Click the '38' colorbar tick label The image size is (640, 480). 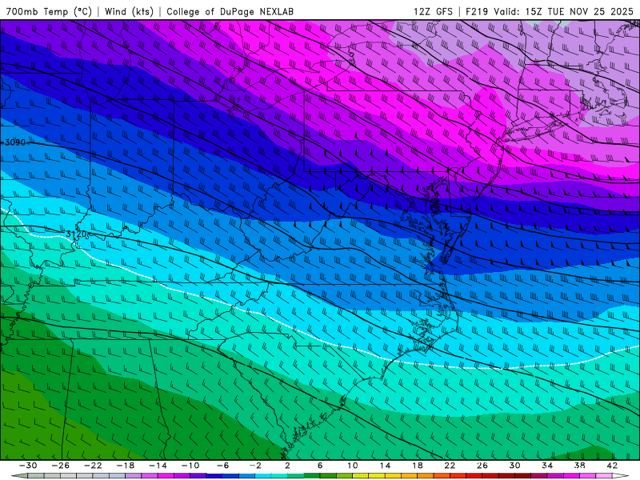tap(579, 466)
